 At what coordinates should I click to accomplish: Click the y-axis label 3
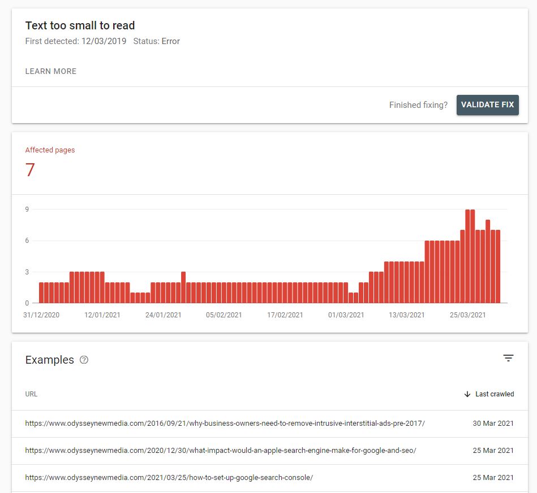pyautogui.click(x=27, y=272)
